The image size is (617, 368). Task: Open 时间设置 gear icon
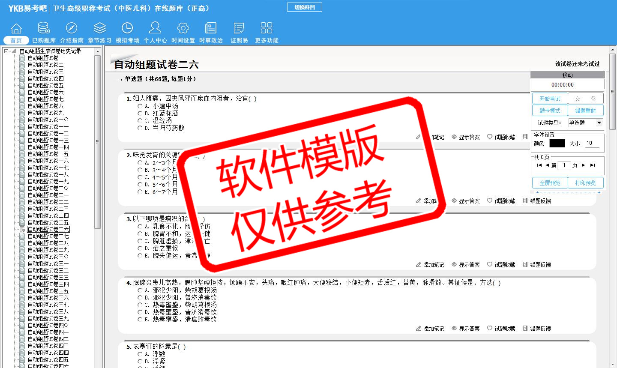(x=183, y=28)
